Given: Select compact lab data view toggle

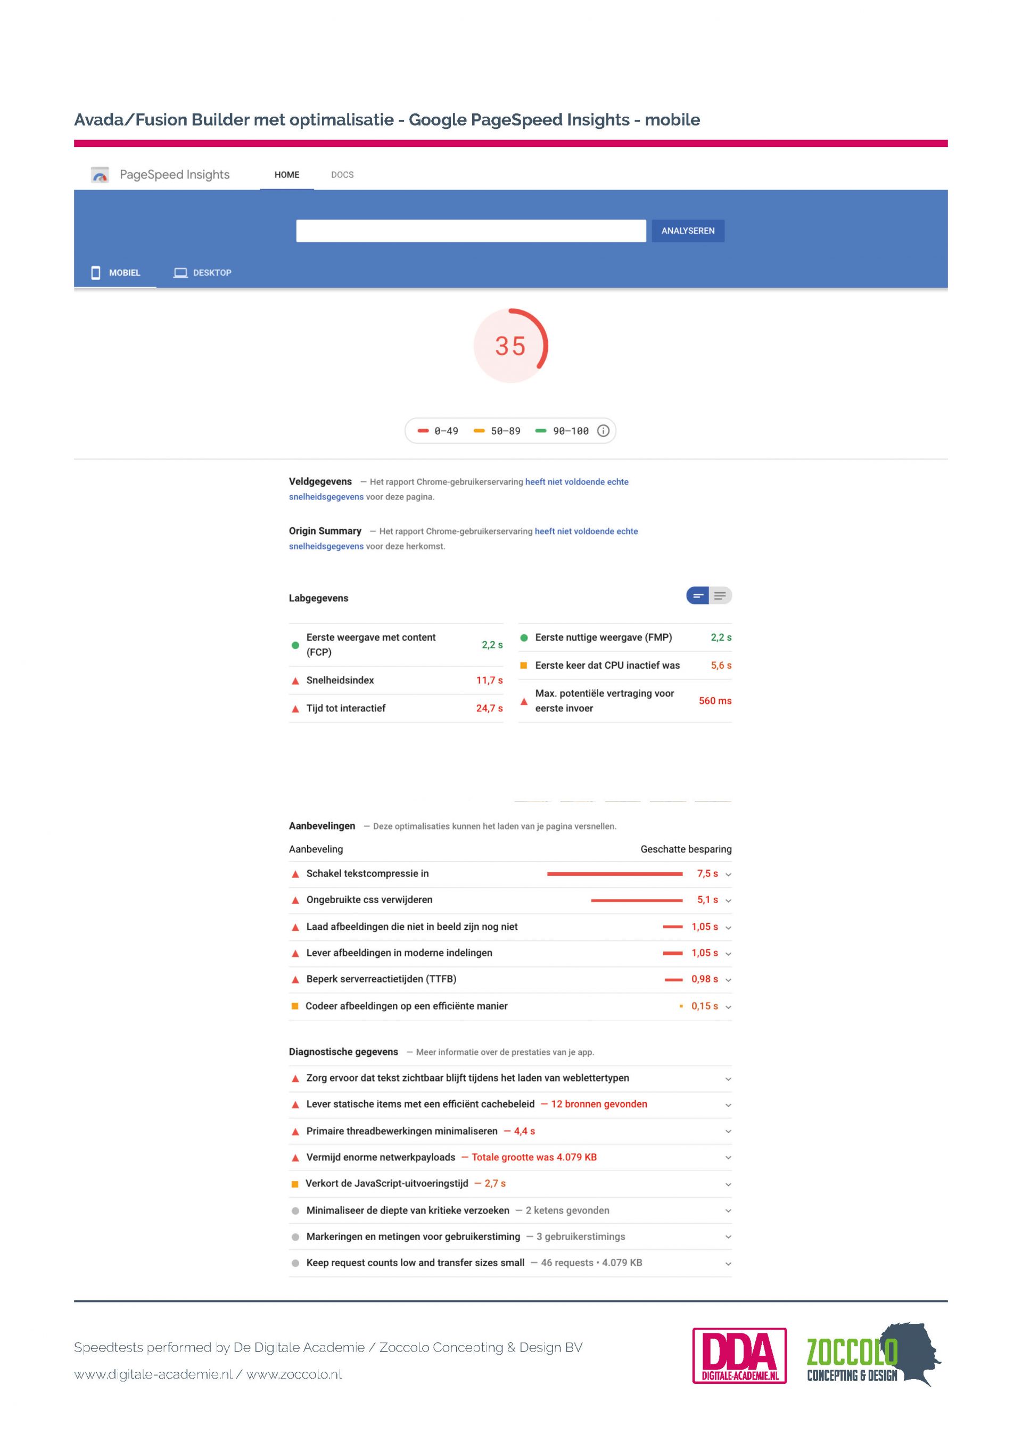Looking at the screenshot, I should point(698,595).
